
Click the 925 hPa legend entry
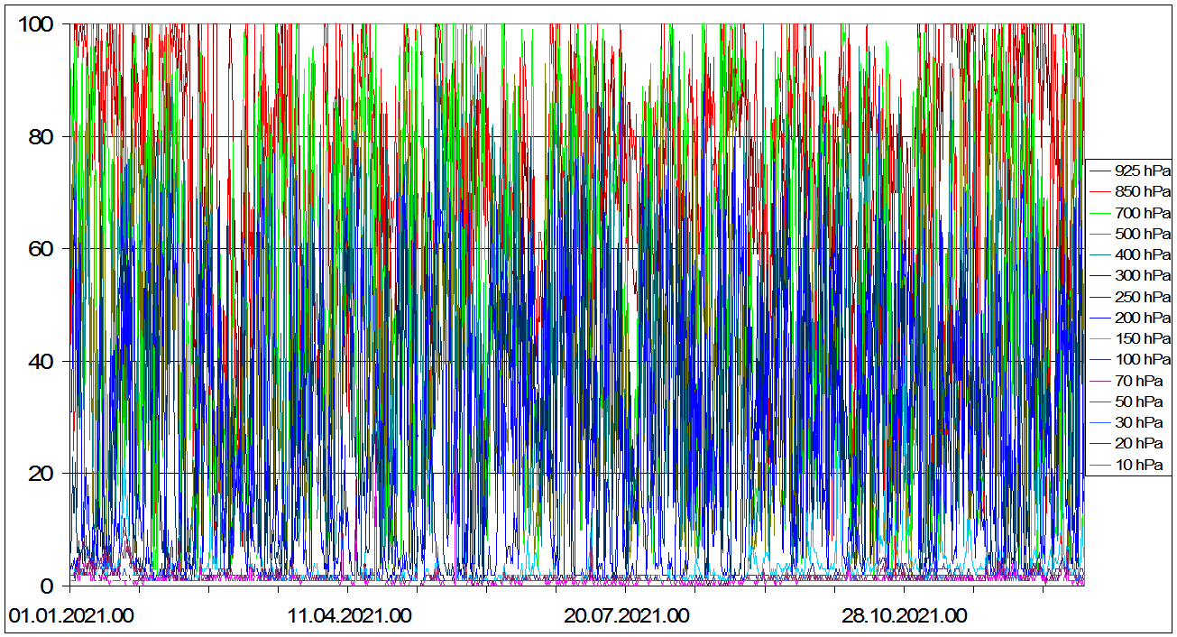tap(1142, 171)
